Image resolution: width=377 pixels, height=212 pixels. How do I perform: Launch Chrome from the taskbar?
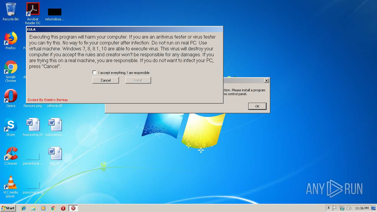click(53, 208)
